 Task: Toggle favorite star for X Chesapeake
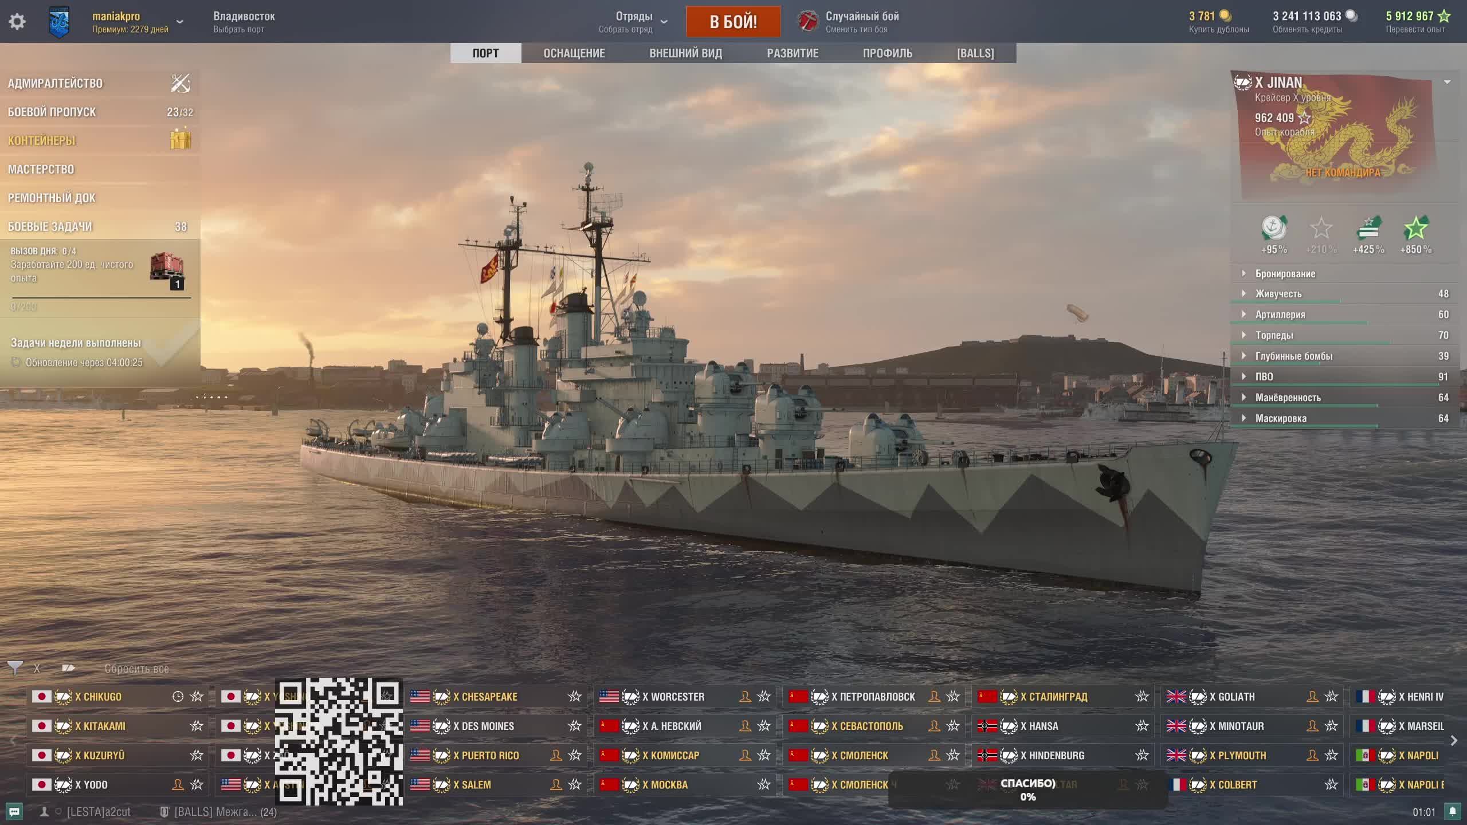(575, 697)
